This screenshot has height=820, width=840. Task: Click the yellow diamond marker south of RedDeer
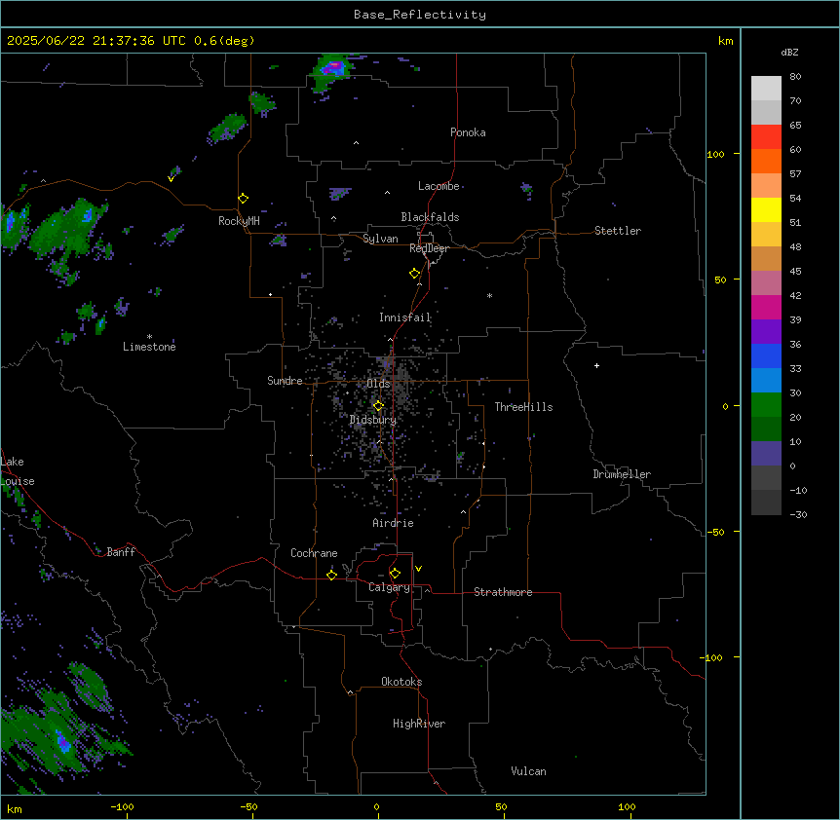[415, 274]
